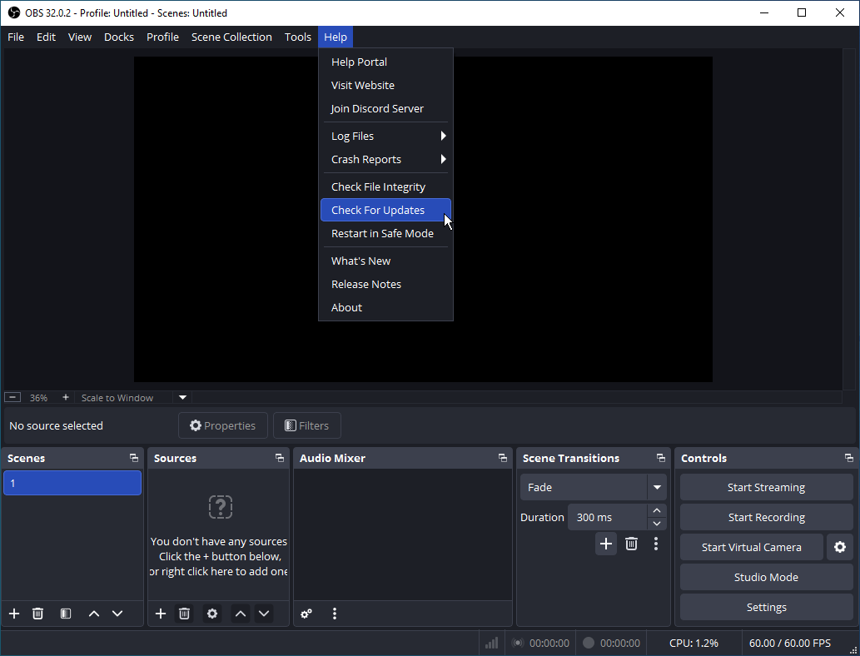Open Audio Mixer options via vertical dots icon
Viewport: 860px width, 656px height.
click(x=334, y=614)
